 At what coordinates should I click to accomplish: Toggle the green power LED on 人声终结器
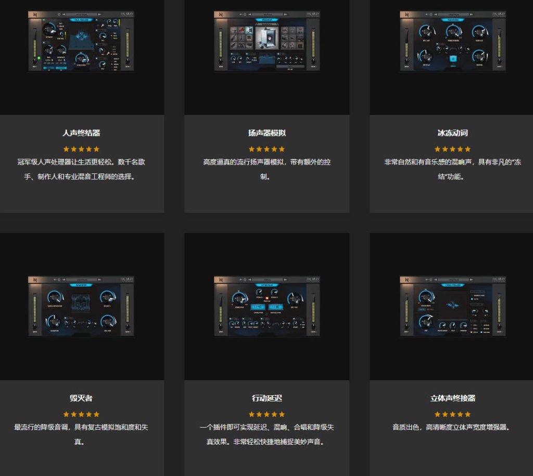(39, 57)
